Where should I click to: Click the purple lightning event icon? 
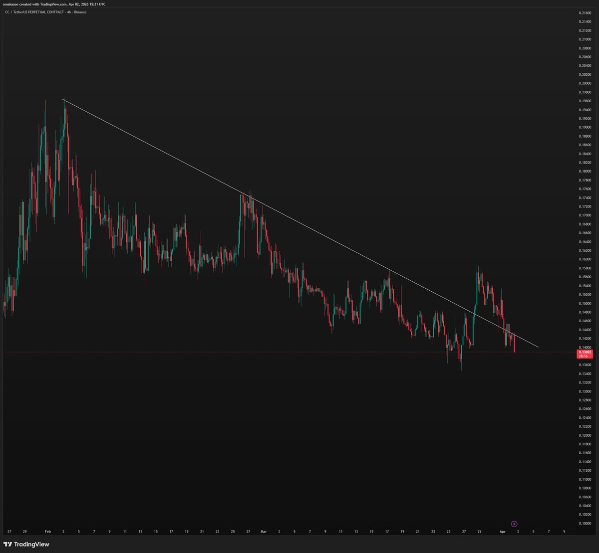tap(514, 524)
